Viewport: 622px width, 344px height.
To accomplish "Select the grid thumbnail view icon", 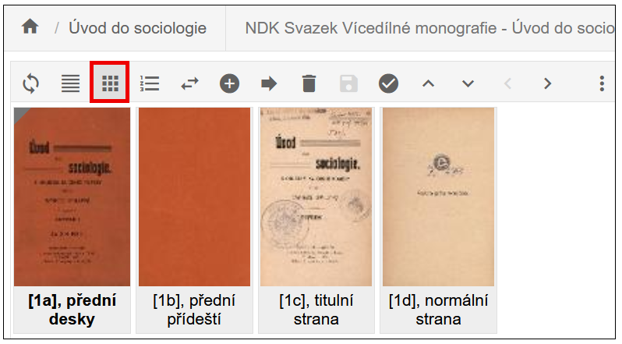I will pos(110,83).
